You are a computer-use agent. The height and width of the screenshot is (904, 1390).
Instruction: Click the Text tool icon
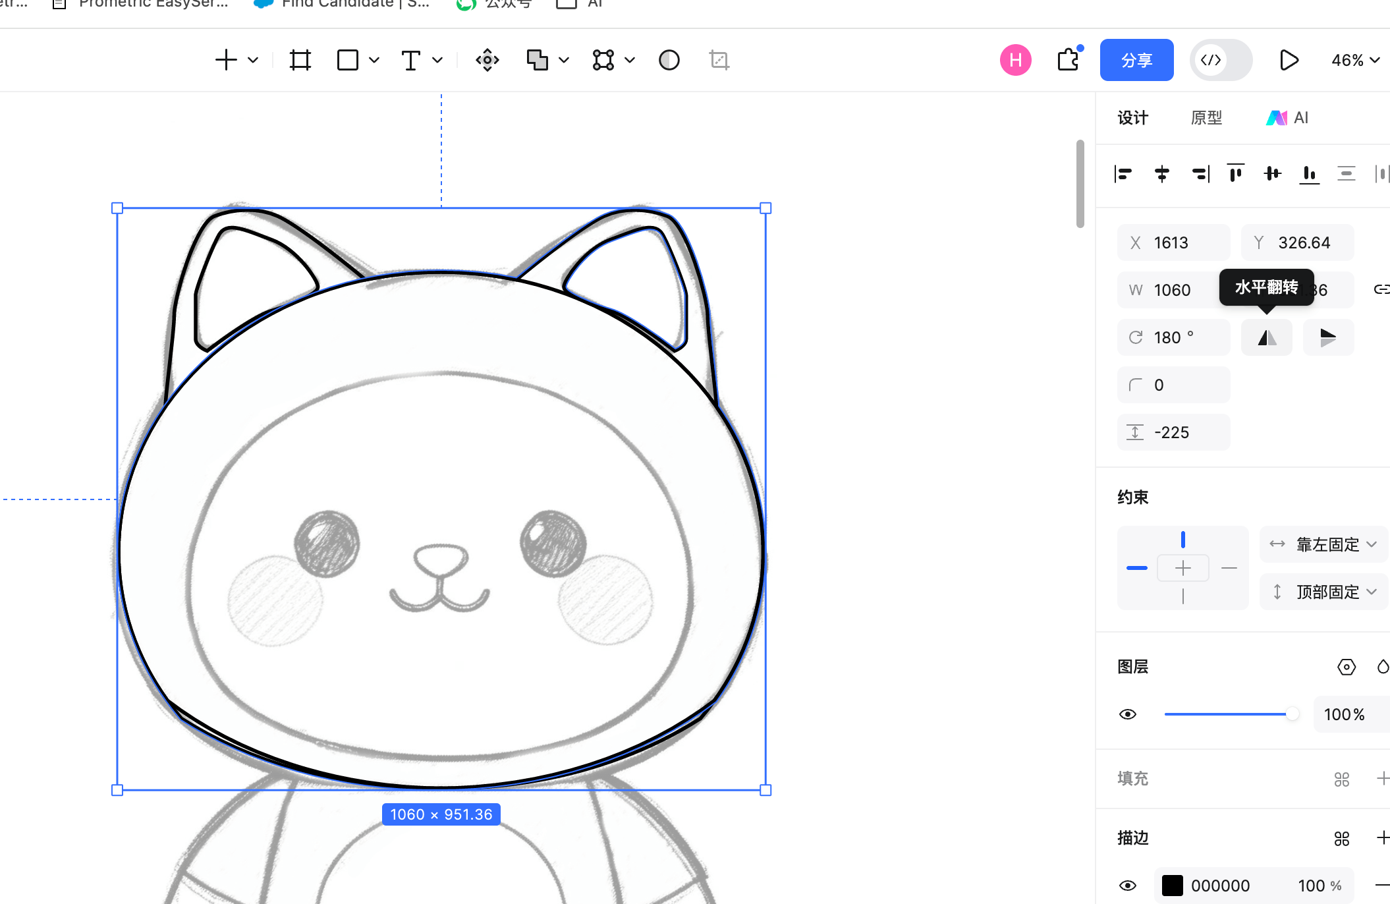click(x=410, y=60)
